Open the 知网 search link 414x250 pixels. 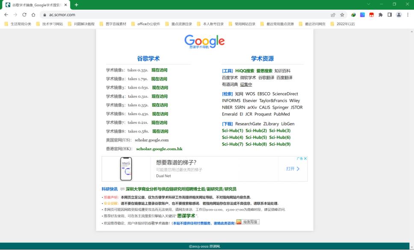click(239, 94)
